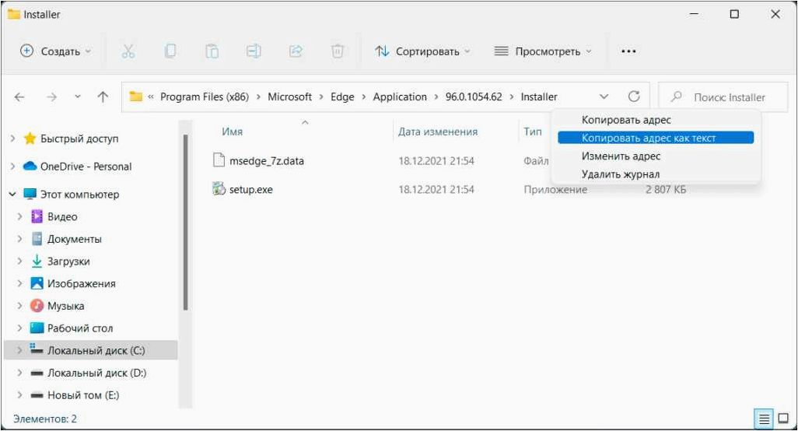Click the navigation pane vertical scrollbar

(185, 223)
